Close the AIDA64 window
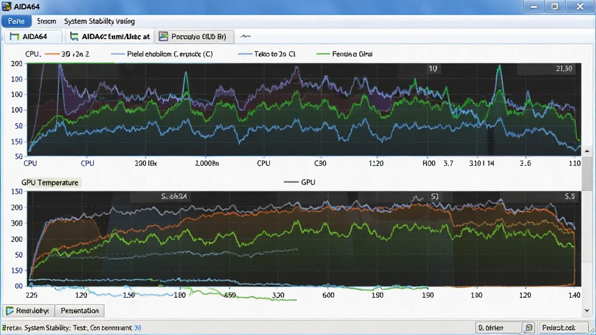The width and height of the screenshot is (596, 335). click(x=580, y=6)
